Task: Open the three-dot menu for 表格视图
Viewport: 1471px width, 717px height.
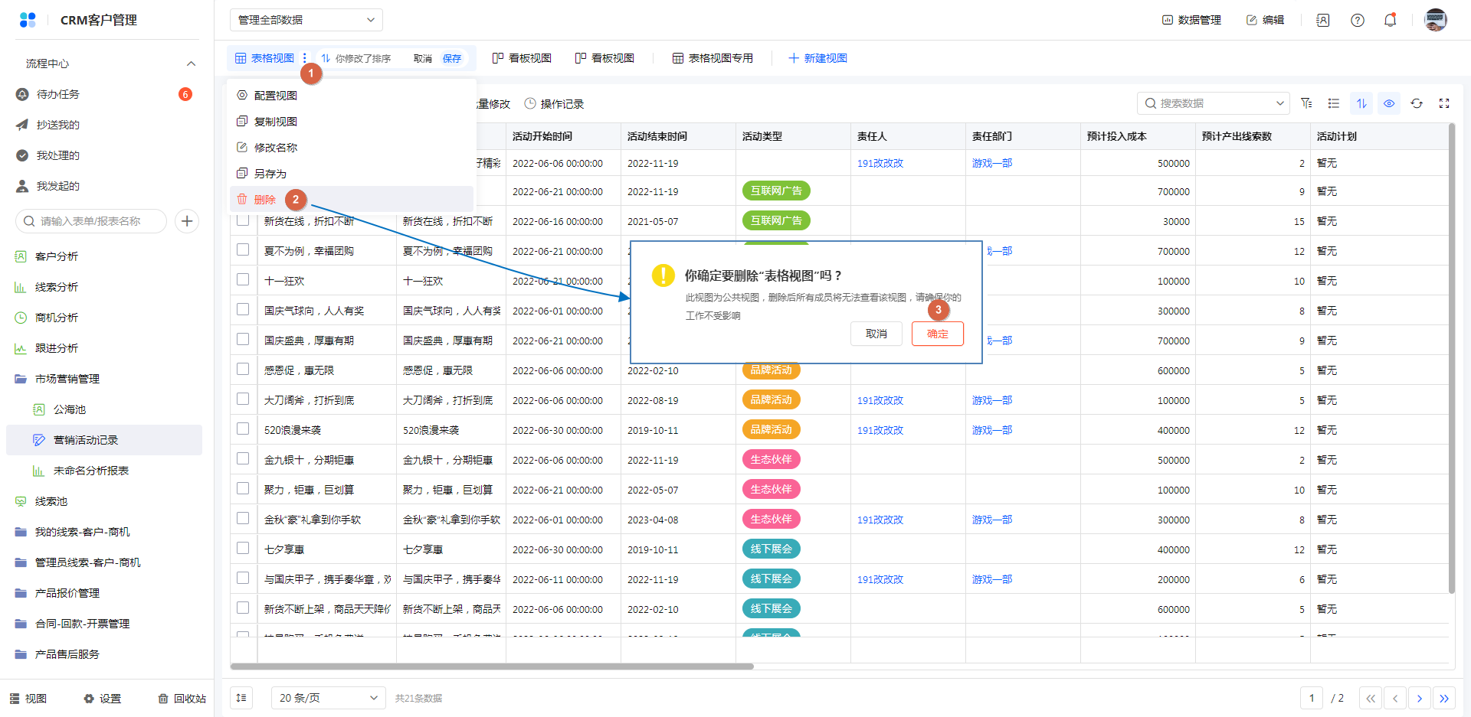Action: (305, 58)
